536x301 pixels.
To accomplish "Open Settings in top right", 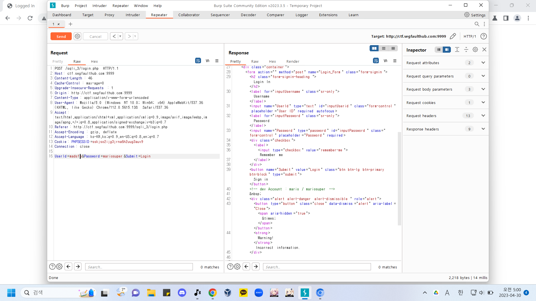I will 475,15.
